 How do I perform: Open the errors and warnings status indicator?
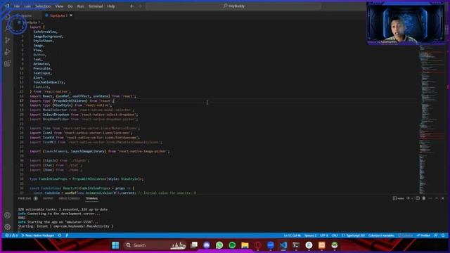point(11,235)
